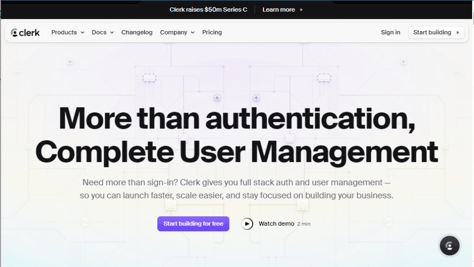Click the Sign in link

click(x=390, y=32)
